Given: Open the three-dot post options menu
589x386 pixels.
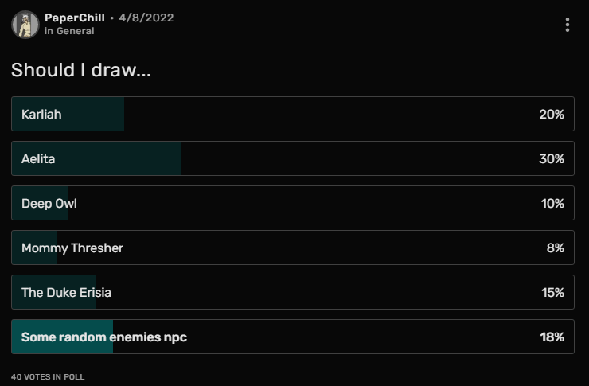Looking at the screenshot, I should [568, 25].
